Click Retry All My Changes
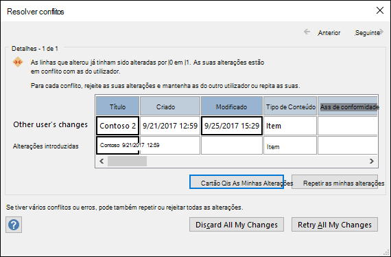The width and height of the screenshot is (391, 257). 335,225
